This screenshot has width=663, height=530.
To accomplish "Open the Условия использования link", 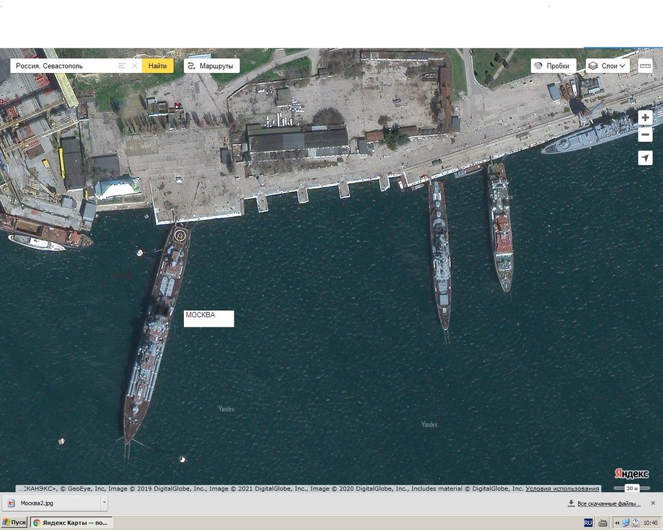I will point(562,489).
